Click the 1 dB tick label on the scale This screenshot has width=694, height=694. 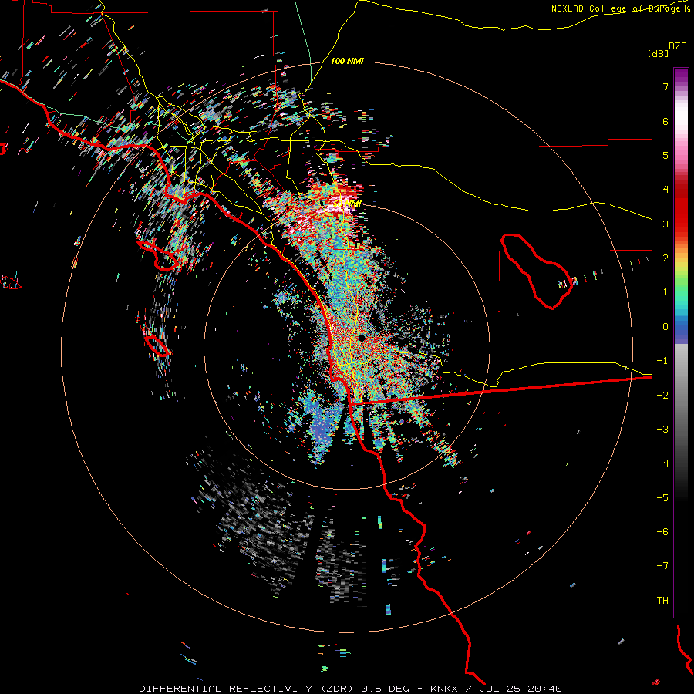pyautogui.click(x=665, y=292)
